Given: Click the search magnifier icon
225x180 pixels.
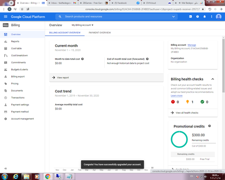Looking at the screenshot, I should pyautogui.click(x=60, y=16).
